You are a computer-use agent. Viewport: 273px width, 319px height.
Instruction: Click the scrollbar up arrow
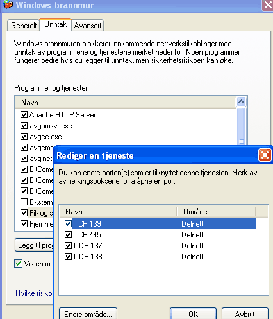241,102
